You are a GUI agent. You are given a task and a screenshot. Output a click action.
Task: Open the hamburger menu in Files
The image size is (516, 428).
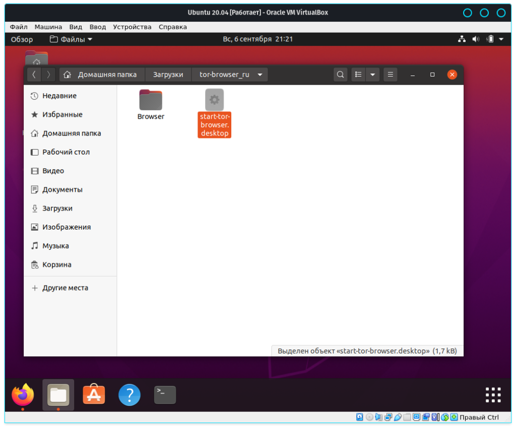(x=391, y=75)
